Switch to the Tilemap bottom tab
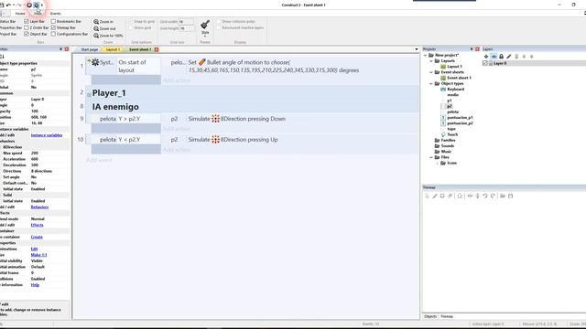Viewport: 586px width, 329px height. (447, 316)
